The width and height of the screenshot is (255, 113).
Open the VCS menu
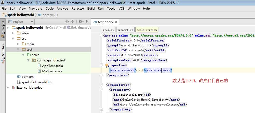coord(121,9)
